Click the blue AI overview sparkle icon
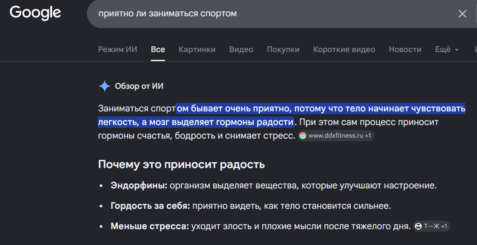 (104, 86)
